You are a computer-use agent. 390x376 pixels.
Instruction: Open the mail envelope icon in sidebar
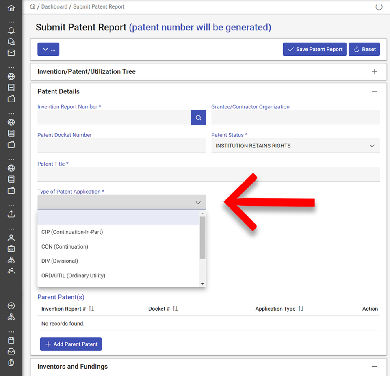11,52
